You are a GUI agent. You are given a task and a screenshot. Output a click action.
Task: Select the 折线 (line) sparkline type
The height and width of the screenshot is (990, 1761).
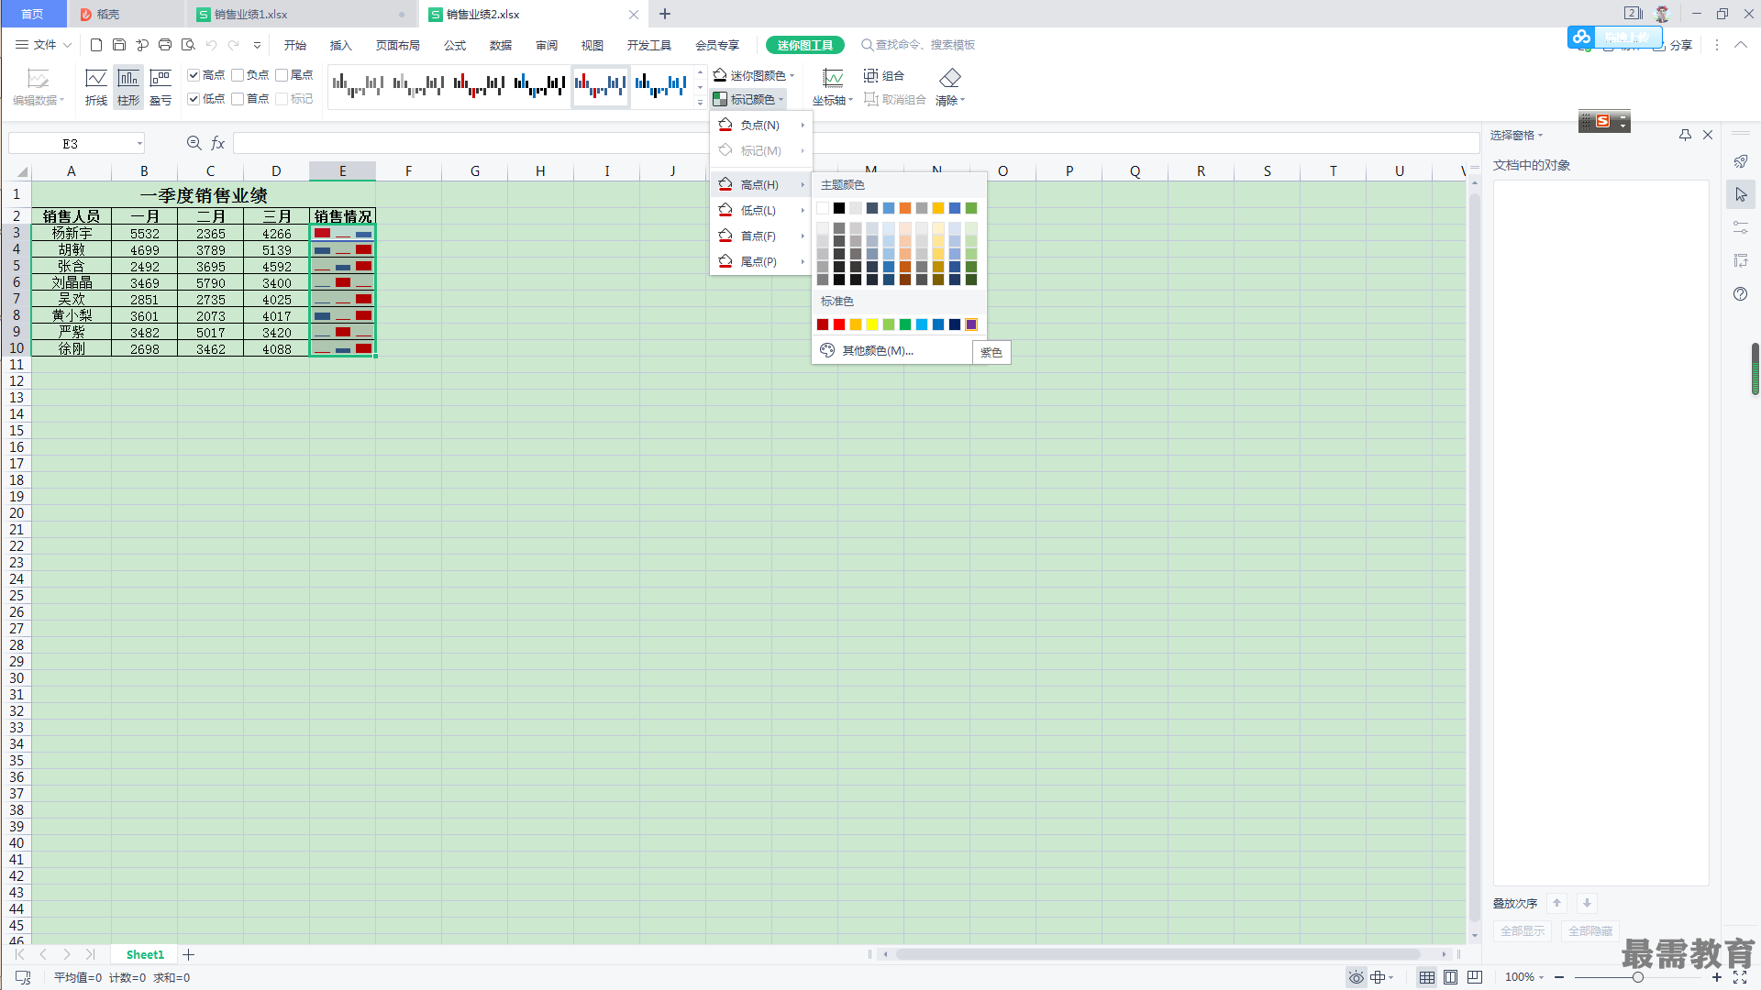pyautogui.click(x=96, y=87)
